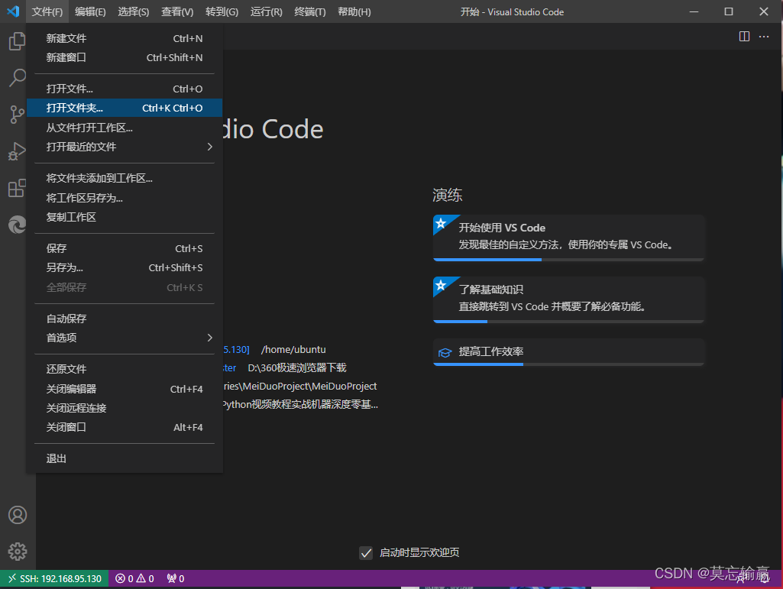This screenshot has width=783, height=589.
Task: Choose 另存为... from the File menu
Action: pyautogui.click(x=125, y=268)
